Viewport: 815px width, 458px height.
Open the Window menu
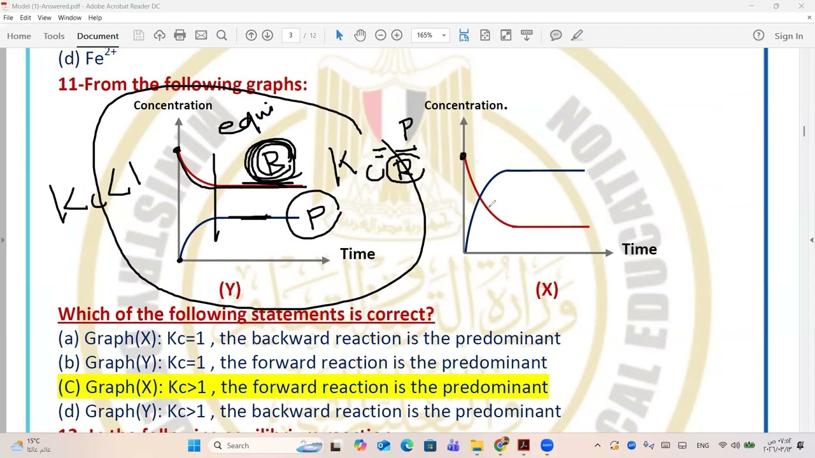pos(70,18)
